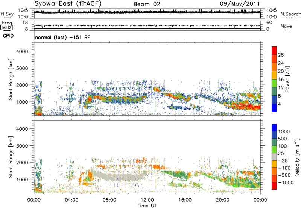Pick the light green 12–16 dB Power segment
Viewport: 301px width, 208px height.
coord(274,83)
